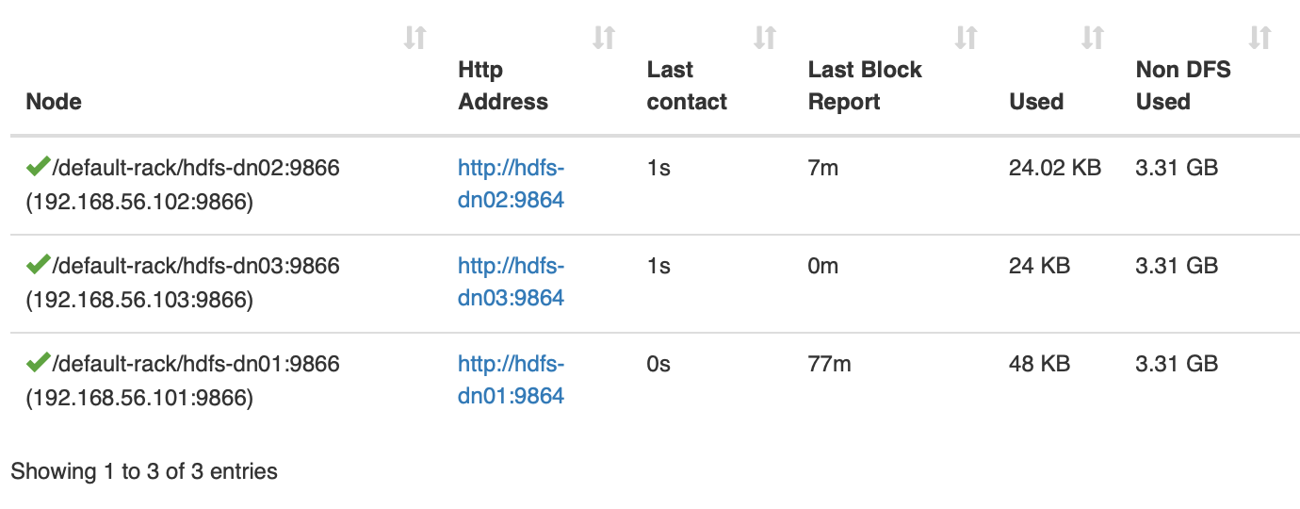Click the 77m last block report cell
1300x509 pixels.
pos(829,364)
